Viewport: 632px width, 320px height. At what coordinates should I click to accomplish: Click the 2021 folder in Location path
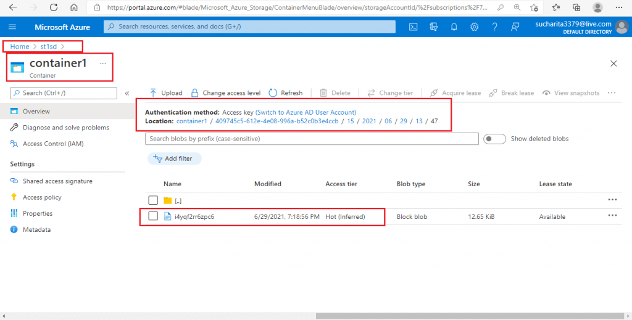[369, 121]
